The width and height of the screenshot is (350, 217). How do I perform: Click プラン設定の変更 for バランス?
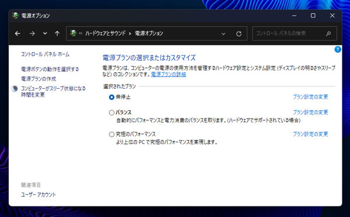tap(310, 113)
